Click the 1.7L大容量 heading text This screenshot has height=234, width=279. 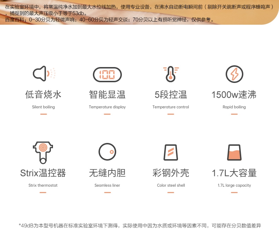coord(234,173)
